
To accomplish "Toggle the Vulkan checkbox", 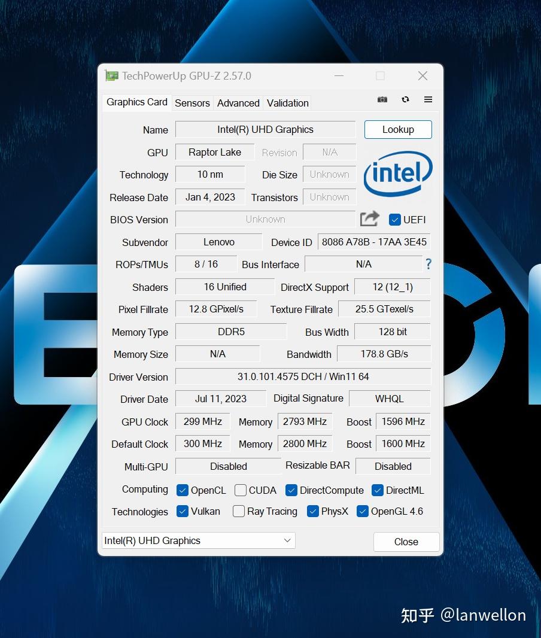I will [183, 511].
